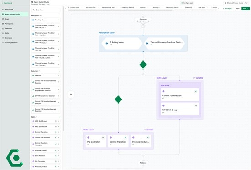Viewport: 251px width, 170px height.
Task: Click the purple skill icon on PID Controller canvas card
Action: pos(88,137)
